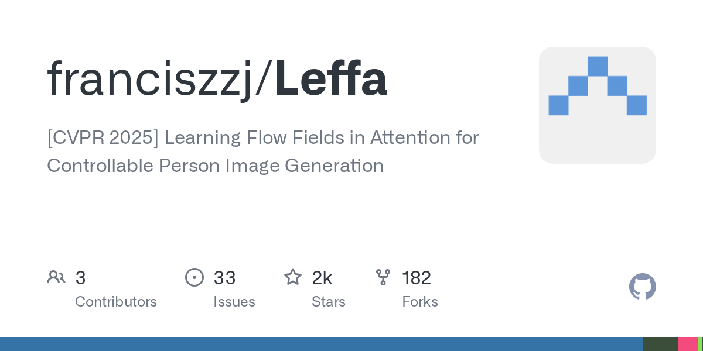Viewport: 703px width, 351px height.
Task: Click the issues count 33
Action: tap(224, 278)
